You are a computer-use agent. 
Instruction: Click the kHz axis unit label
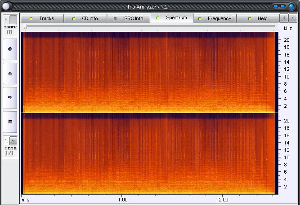pyautogui.click(x=288, y=28)
